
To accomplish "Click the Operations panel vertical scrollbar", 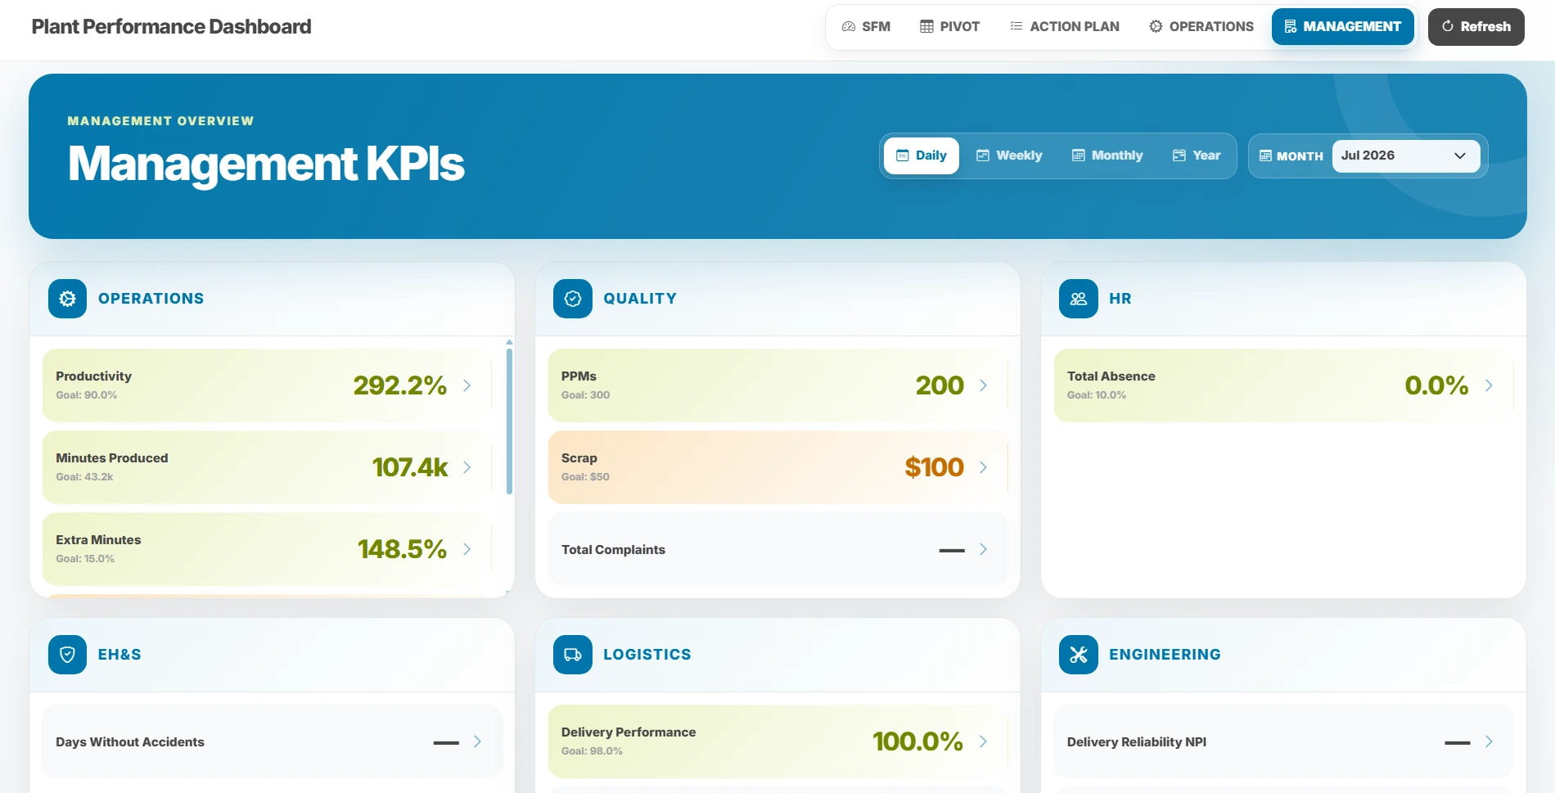I will point(509,421).
